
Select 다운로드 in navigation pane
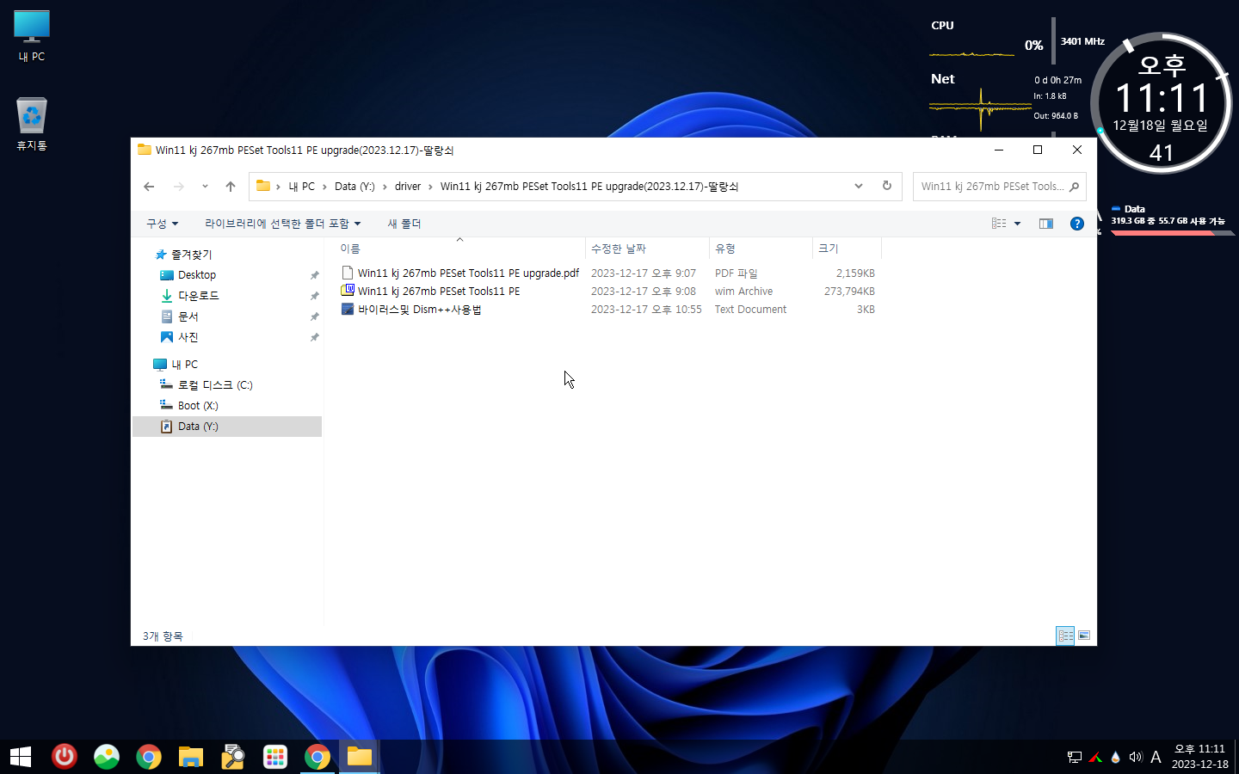pos(198,296)
